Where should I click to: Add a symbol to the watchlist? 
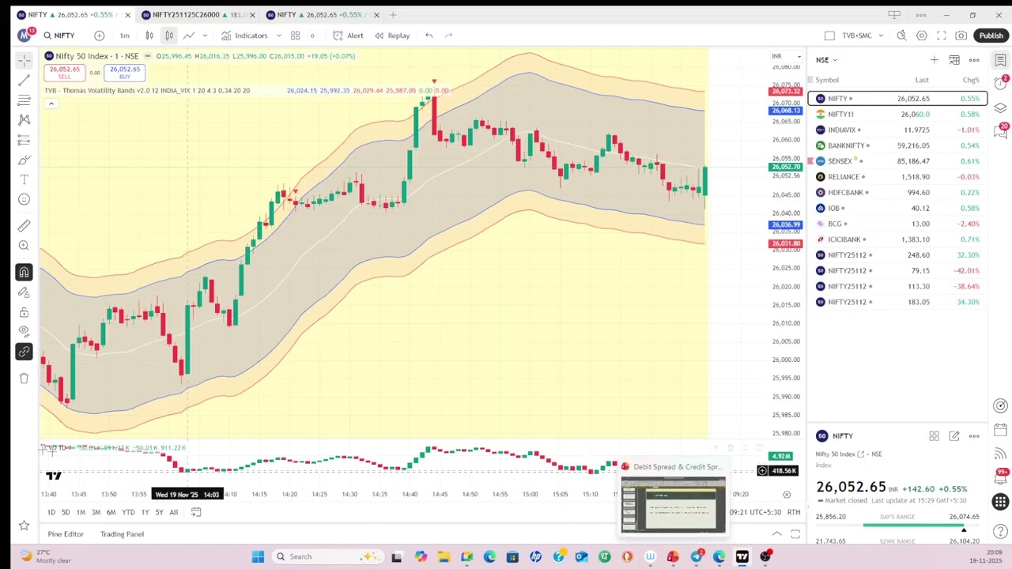(x=935, y=60)
